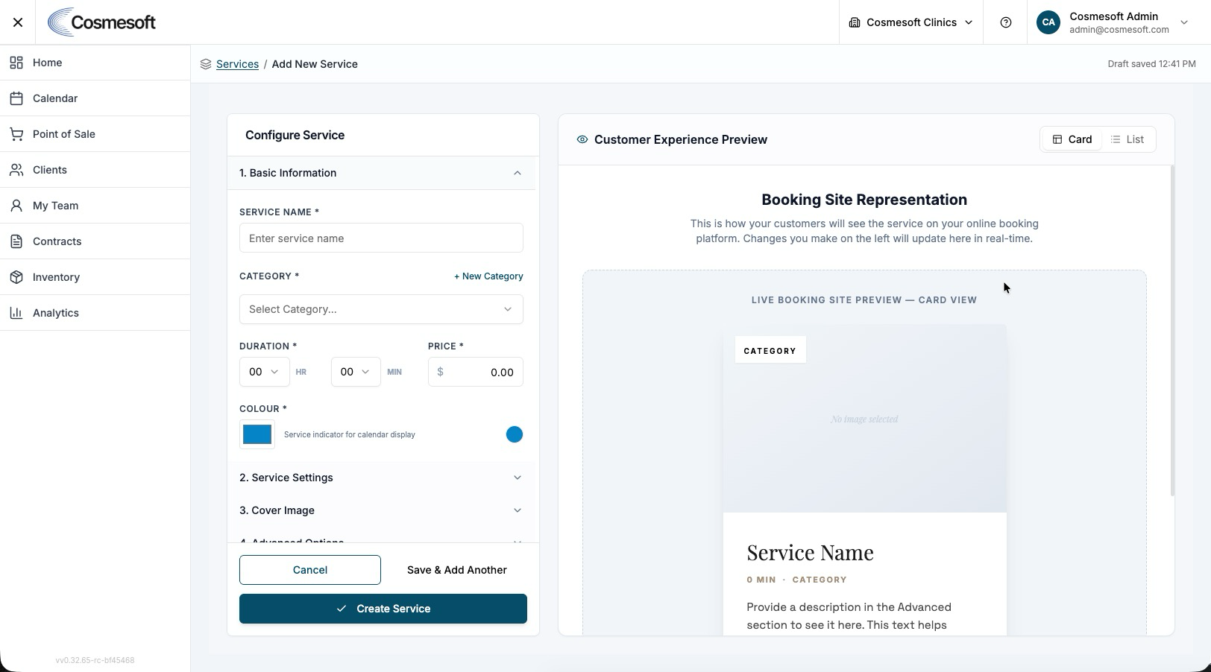Click the preview panel vertical scrollbar

tap(1172, 331)
